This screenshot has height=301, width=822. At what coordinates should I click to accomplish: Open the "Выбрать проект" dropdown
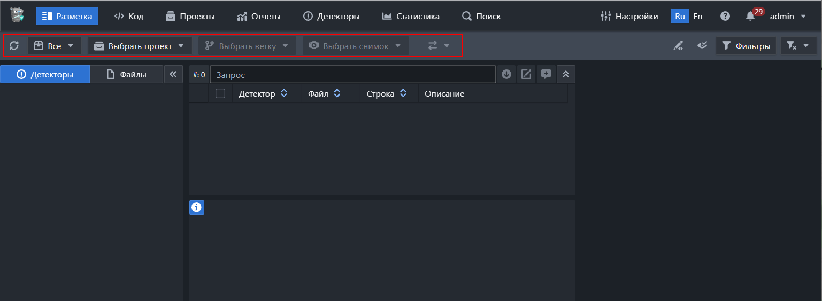[x=140, y=46]
